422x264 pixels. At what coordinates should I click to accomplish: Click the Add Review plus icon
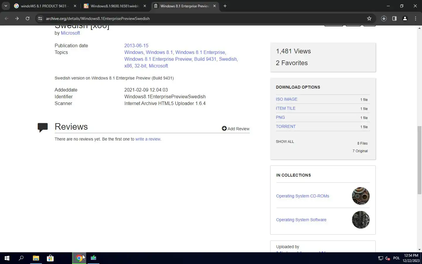(x=224, y=128)
